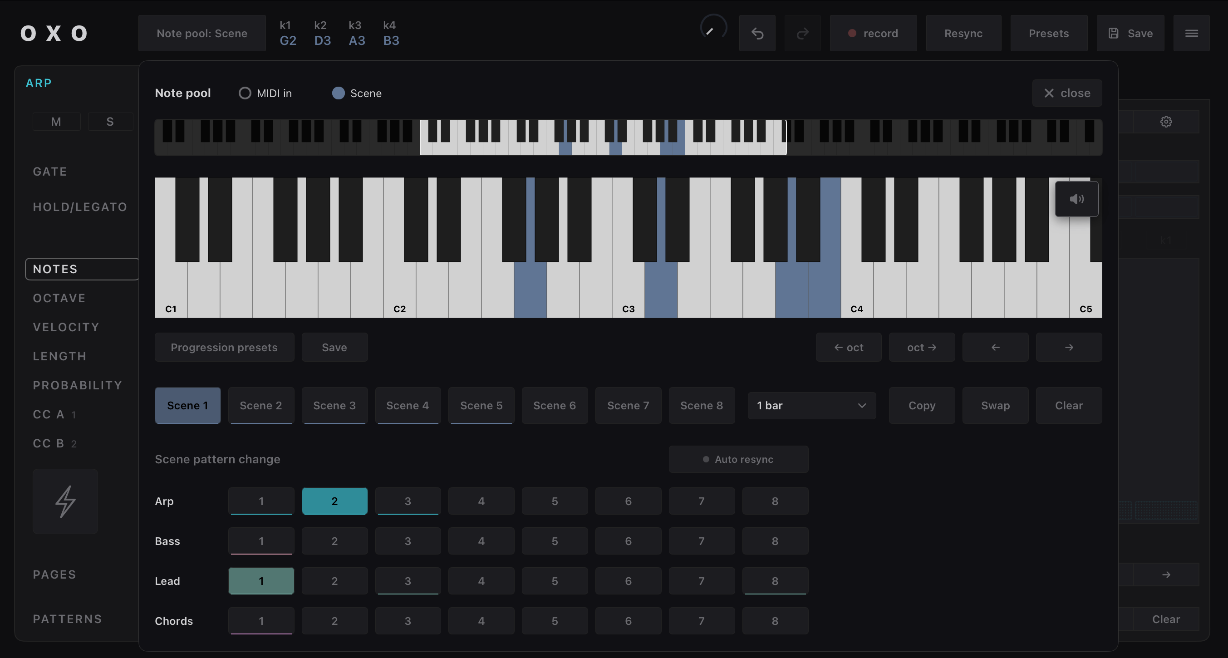
Task: Switch to Scene 5
Action: coord(481,406)
